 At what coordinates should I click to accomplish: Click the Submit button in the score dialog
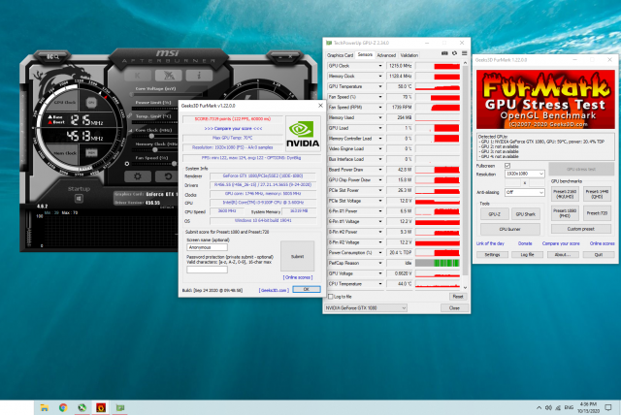[x=298, y=256]
